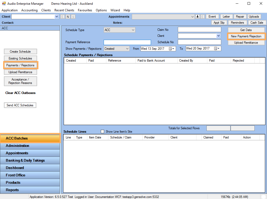The width and height of the screenshot is (267, 199).
Task: Select the Front Office navigation section
Action: (30, 175)
